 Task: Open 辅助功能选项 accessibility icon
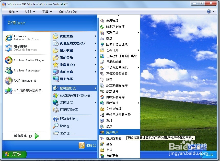point(102,27)
